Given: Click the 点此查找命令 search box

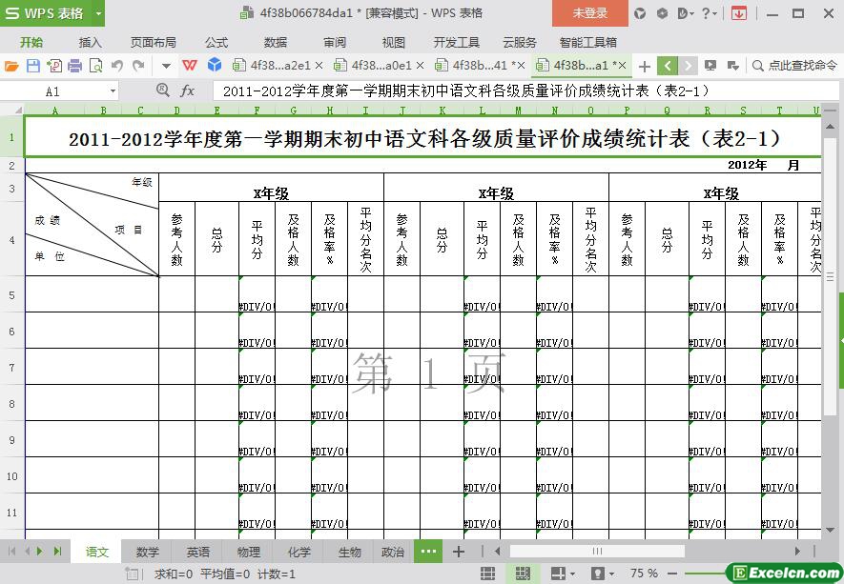Looking at the screenshot, I should tap(795, 66).
